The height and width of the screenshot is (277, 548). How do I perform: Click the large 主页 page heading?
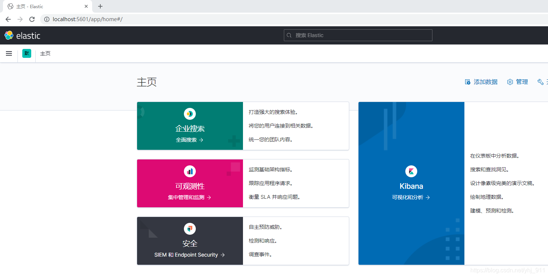tap(147, 82)
